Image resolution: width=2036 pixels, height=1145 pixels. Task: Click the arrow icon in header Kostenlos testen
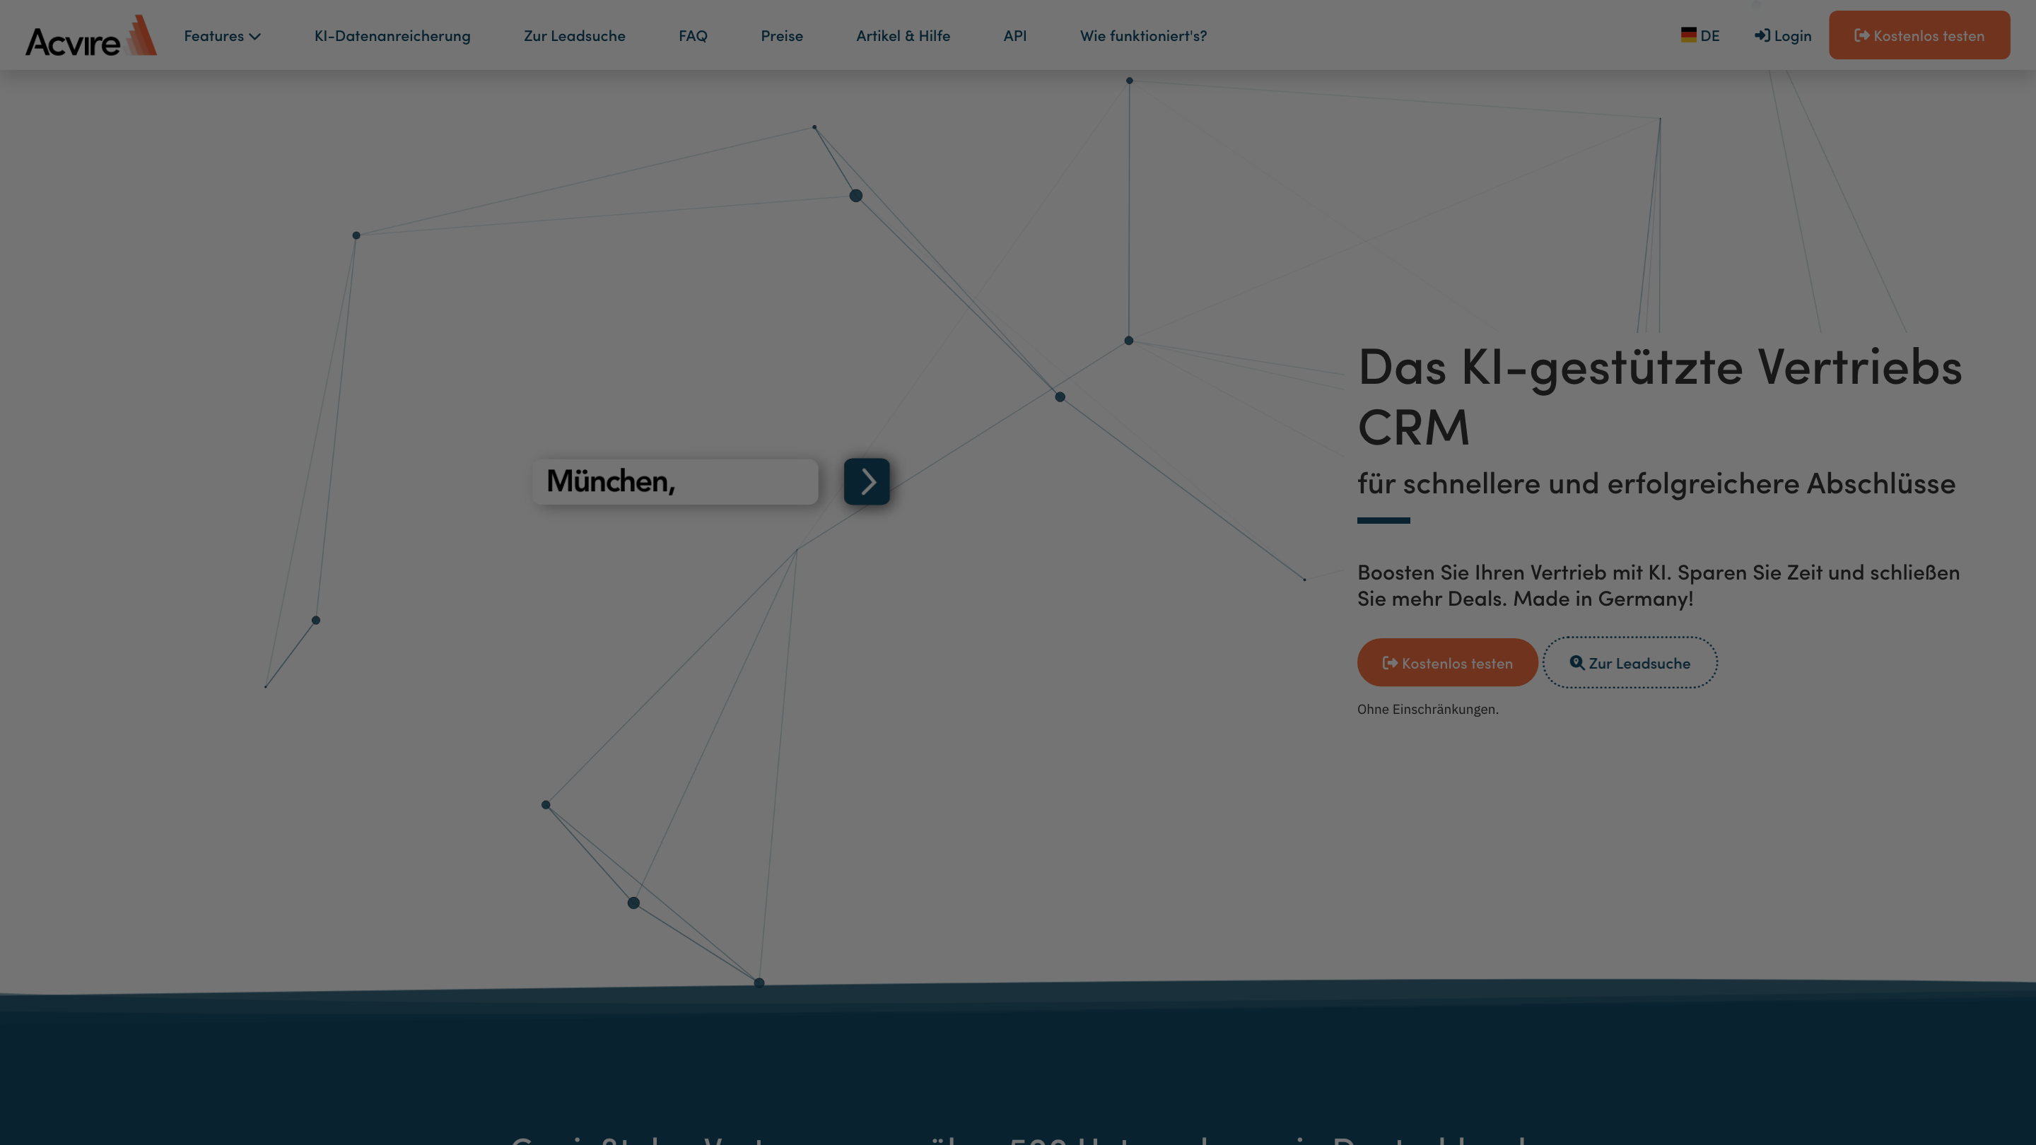point(1861,35)
